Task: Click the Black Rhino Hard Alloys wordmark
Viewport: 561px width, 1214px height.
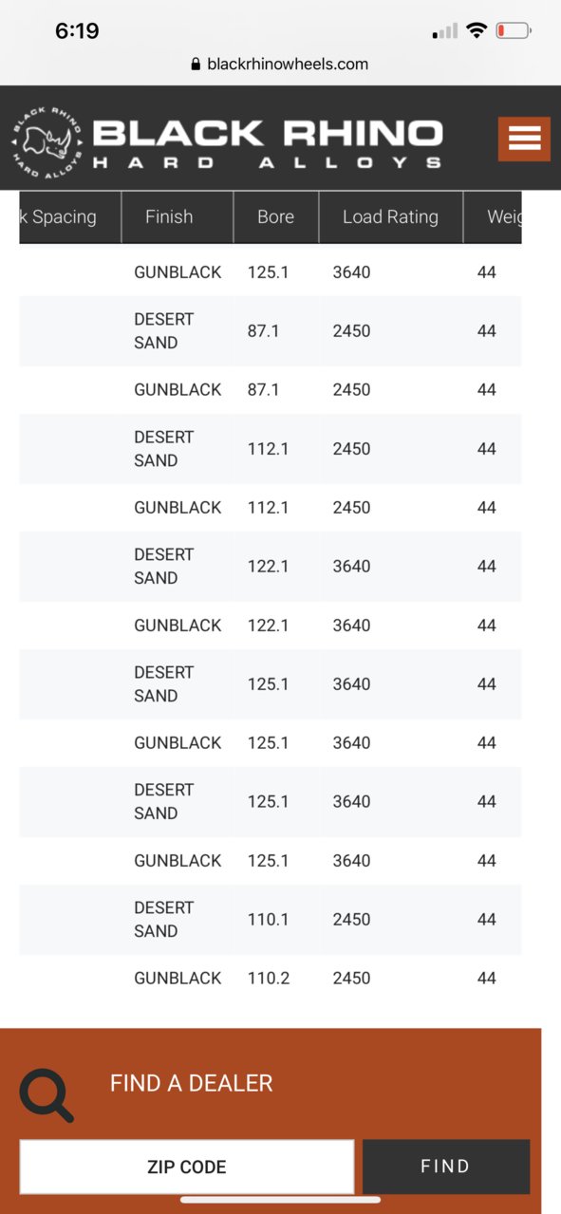Action: tap(267, 143)
